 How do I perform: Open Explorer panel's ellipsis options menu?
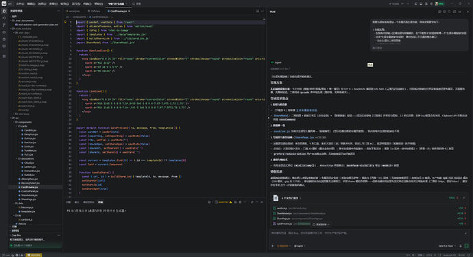[58, 11]
